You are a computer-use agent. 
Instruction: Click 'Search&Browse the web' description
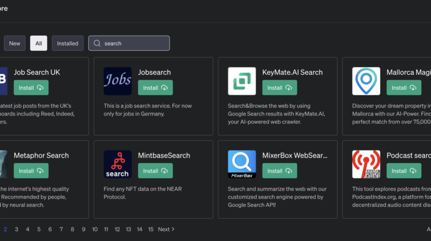pyautogui.click(x=276, y=114)
